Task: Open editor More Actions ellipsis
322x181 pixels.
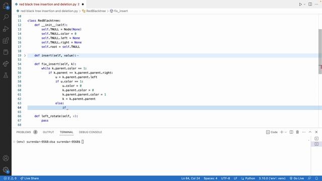Action: tap(316, 5)
